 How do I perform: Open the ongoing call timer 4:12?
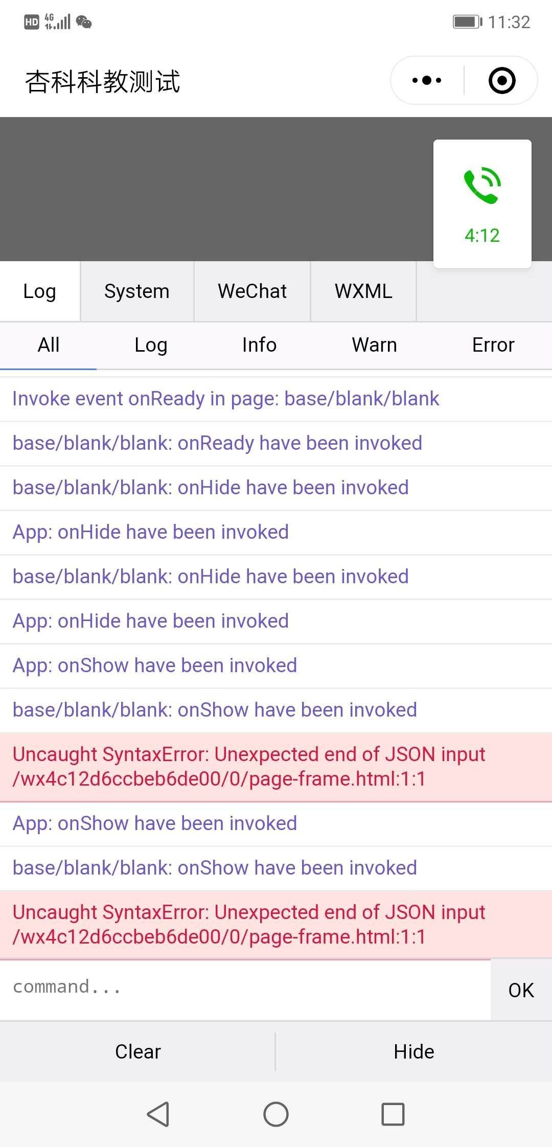(482, 236)
